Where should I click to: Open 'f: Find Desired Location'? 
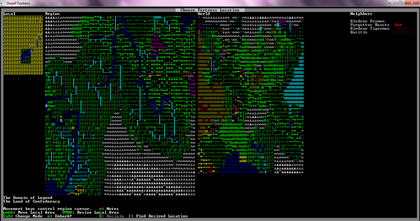[158, 216]
